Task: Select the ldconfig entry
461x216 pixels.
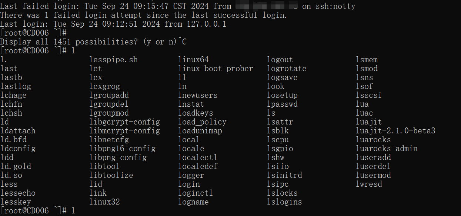Action: [x=18, y=149]
